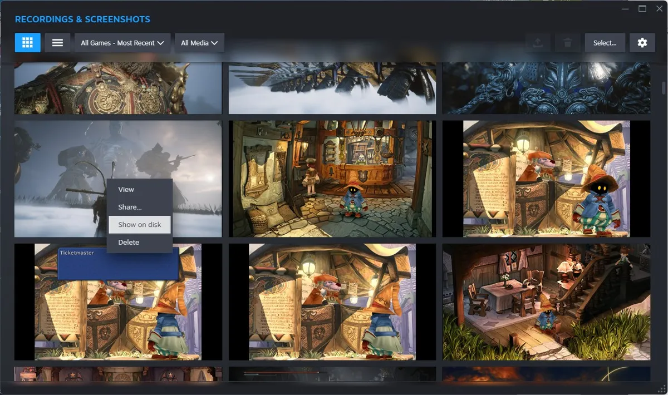Click the Select... button
668x395 pixels.
[x=605, y=42]
